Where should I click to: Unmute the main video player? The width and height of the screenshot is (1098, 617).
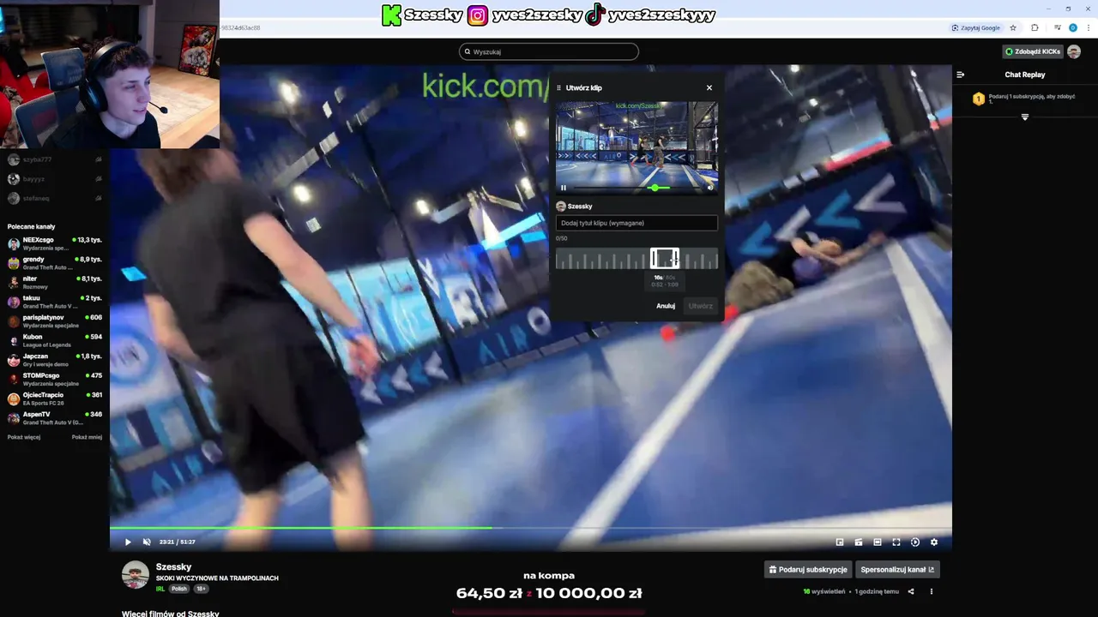[x=147, y=542]
